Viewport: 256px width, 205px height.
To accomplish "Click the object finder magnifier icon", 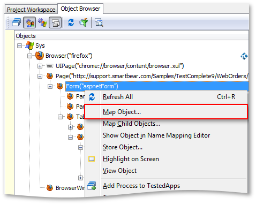I will tap(99, 22).
